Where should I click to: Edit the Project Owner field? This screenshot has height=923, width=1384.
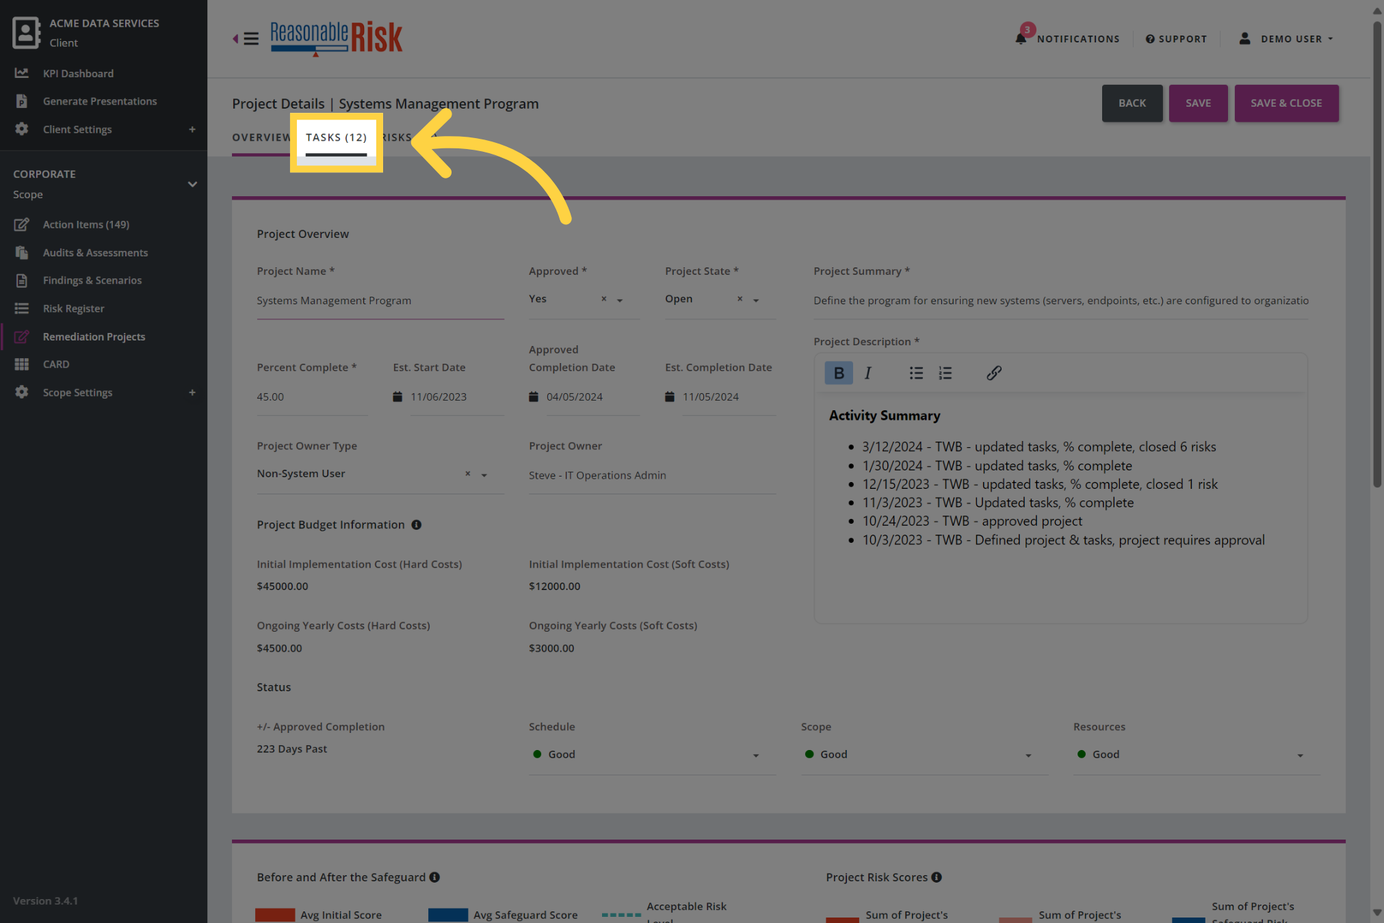(x=651, y=475)
